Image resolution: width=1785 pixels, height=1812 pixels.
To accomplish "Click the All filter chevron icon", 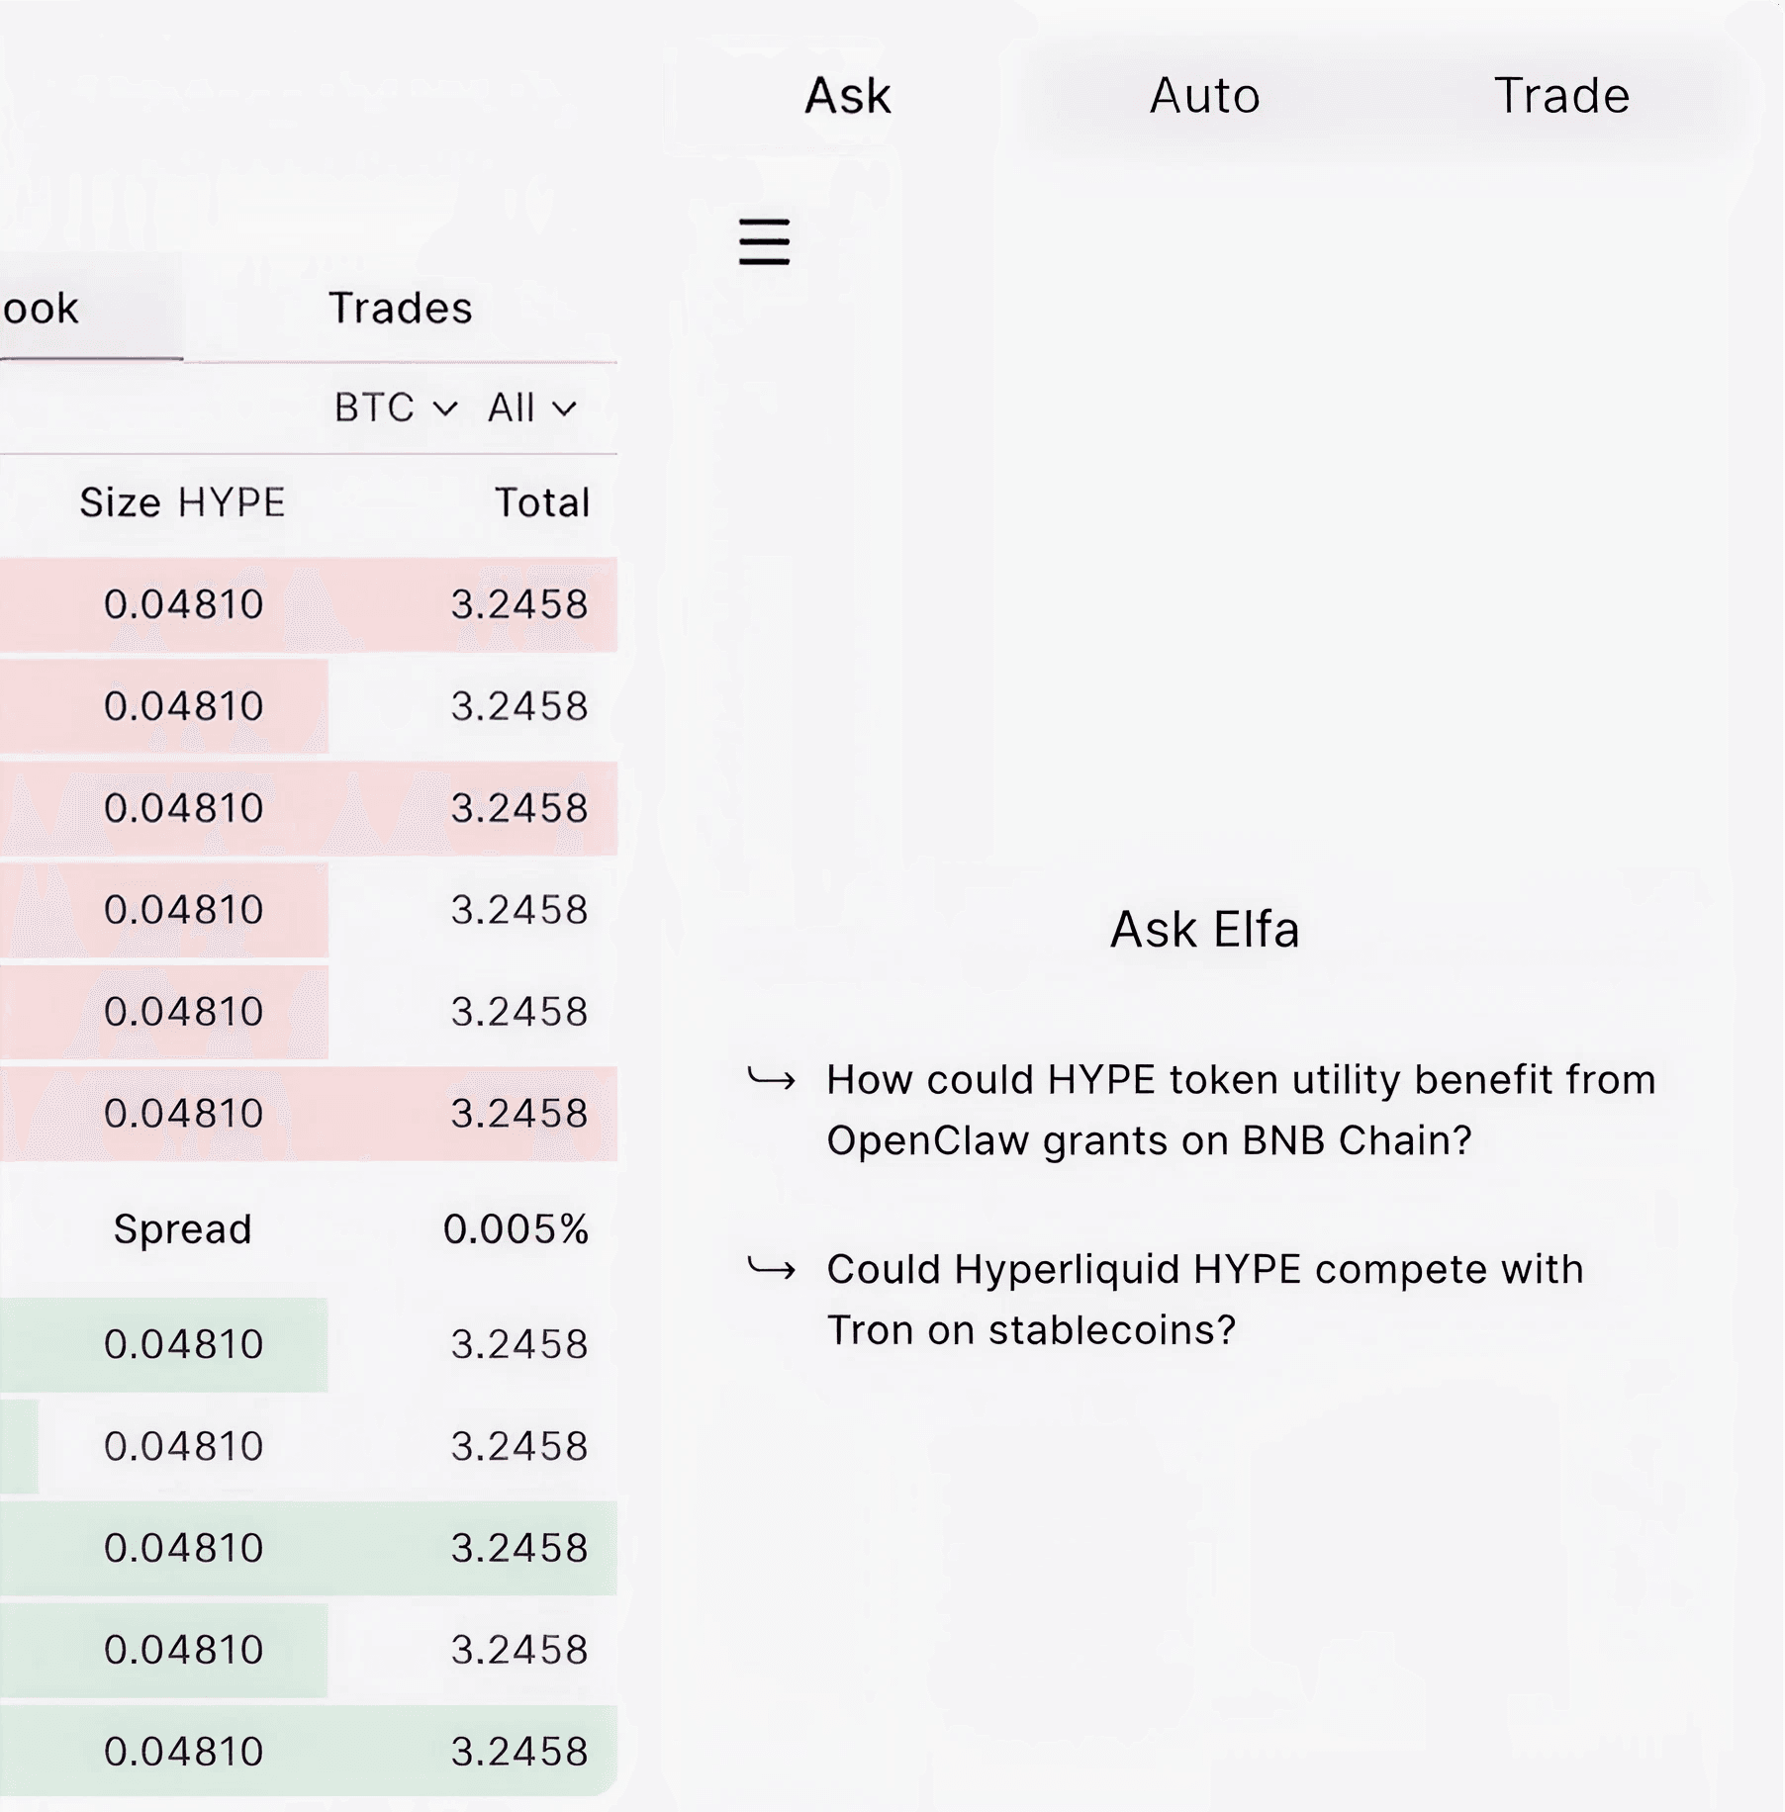I will (564, 408).
